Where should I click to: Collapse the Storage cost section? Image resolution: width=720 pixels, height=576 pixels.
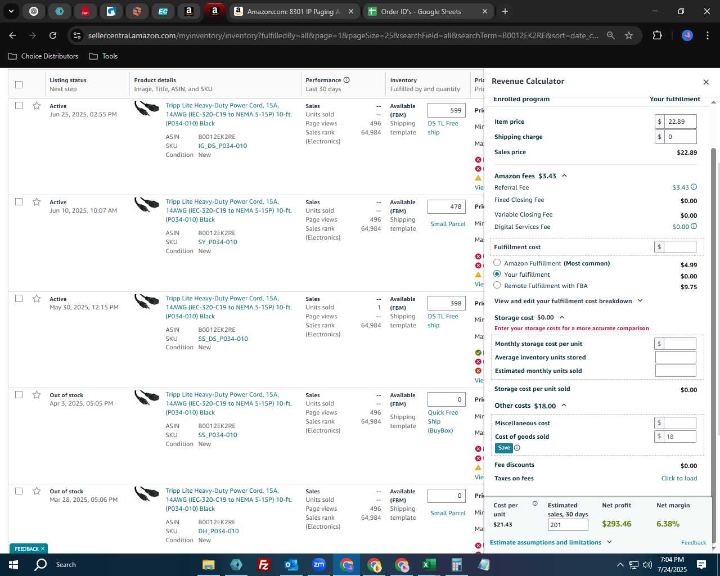click(x=562, y=317)
